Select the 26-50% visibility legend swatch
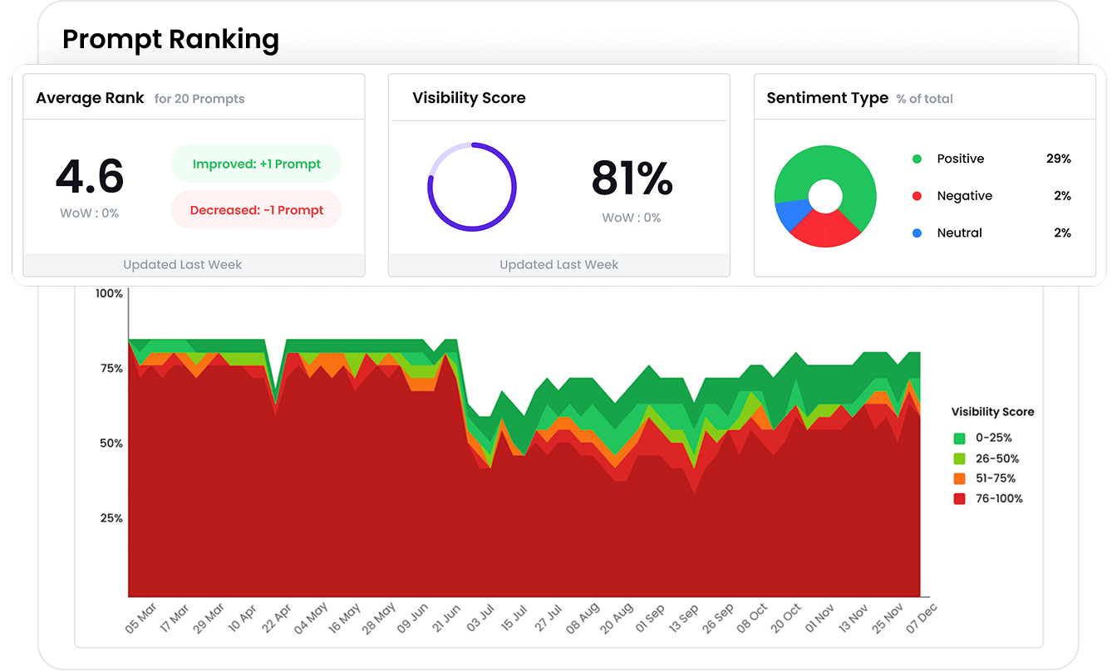The image size is (1117, 671). click(x=959, y=458)
